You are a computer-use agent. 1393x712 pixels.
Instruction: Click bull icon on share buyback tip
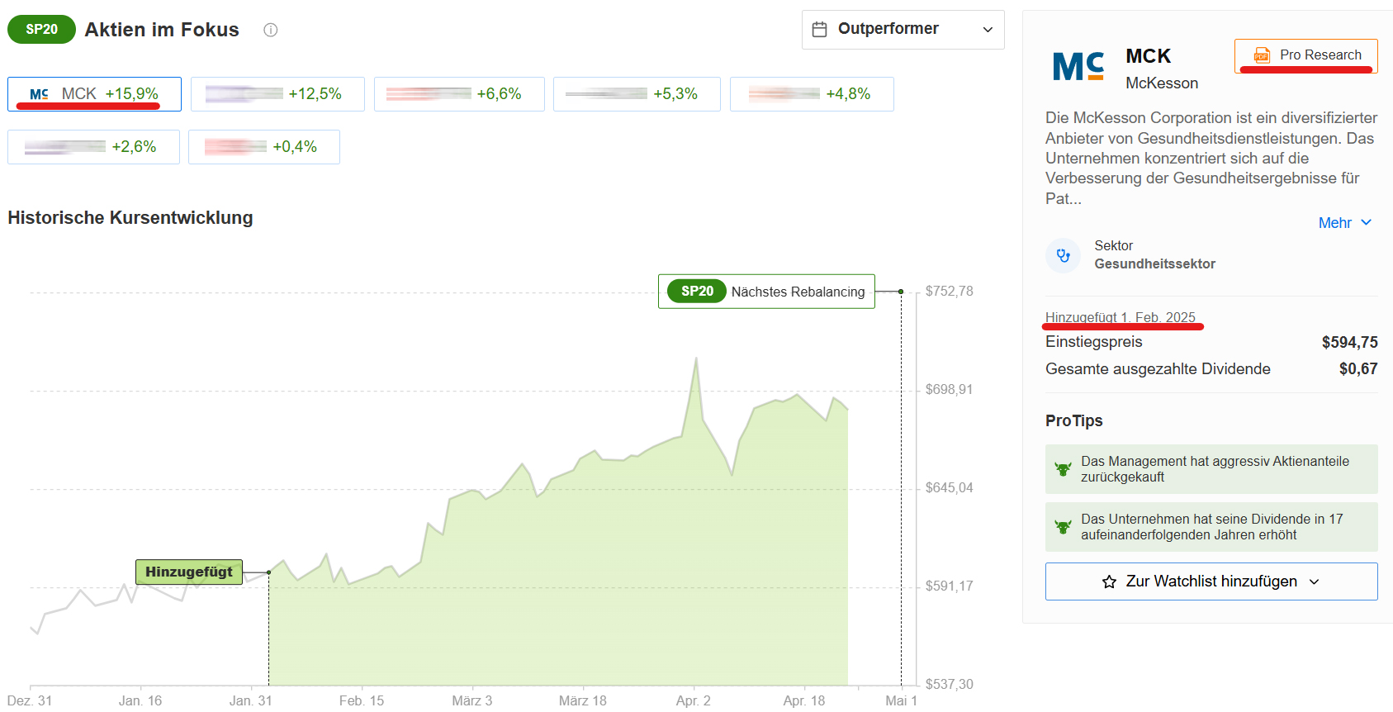(x=1063, y=469)
